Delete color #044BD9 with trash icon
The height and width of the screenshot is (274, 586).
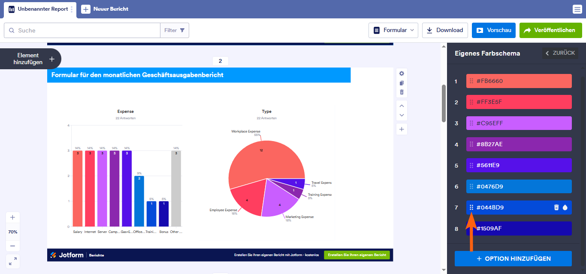pos(556,207)
